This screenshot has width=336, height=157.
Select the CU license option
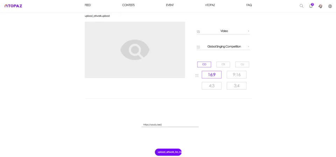pos(242,64)
